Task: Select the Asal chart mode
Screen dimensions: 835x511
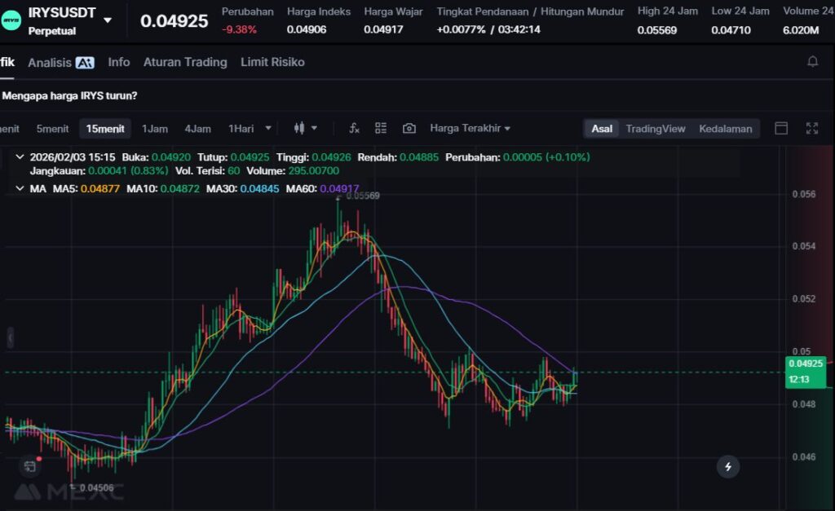Action: click(602, 129)
